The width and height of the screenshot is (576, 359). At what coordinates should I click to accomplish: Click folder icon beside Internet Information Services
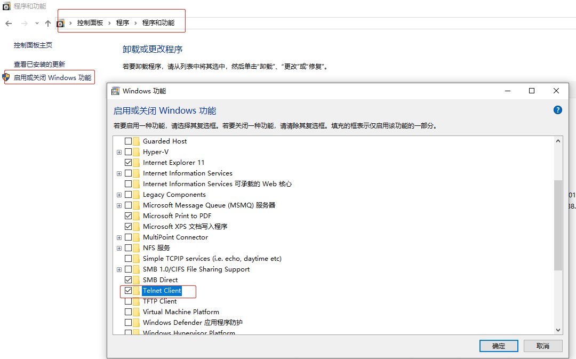tap(137, 173)
